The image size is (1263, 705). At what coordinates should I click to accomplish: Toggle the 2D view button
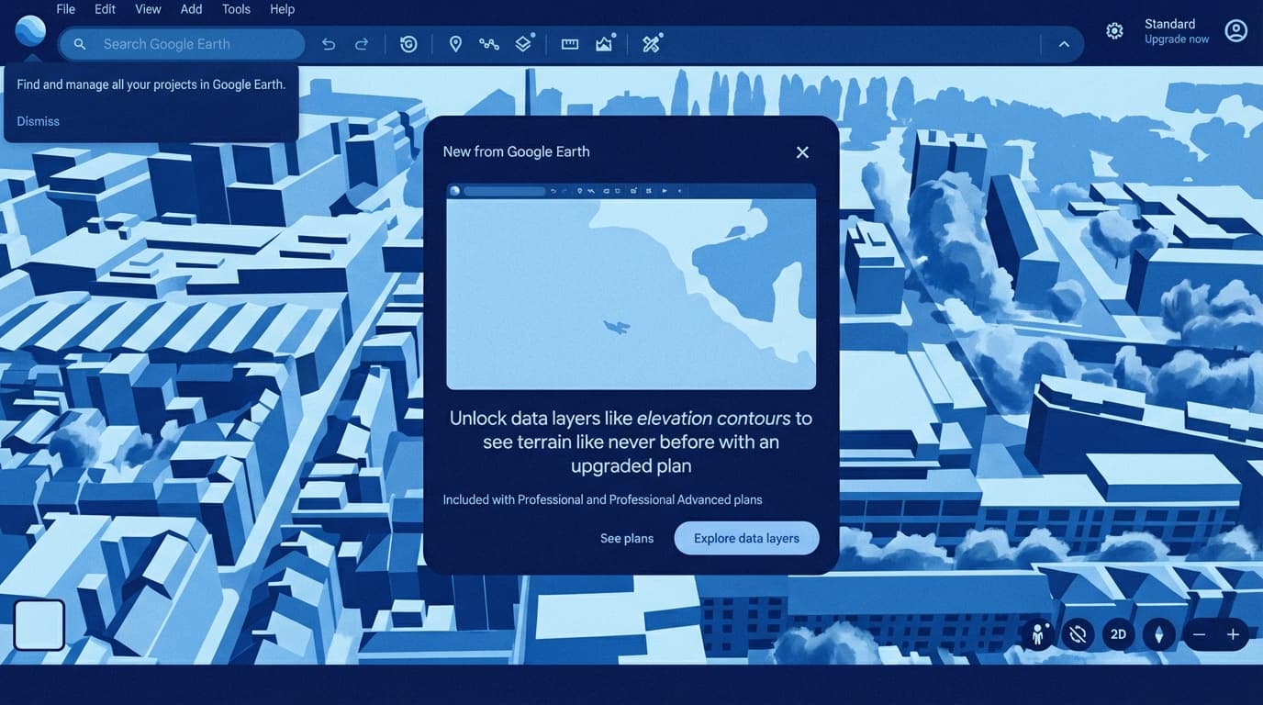click(x=1118, y=634)
